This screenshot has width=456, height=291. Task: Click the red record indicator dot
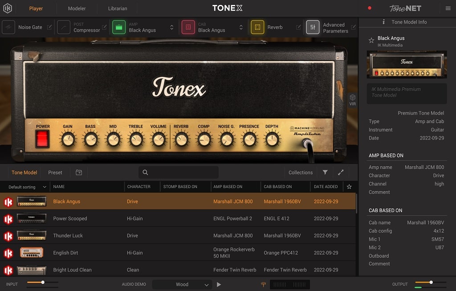369,8
